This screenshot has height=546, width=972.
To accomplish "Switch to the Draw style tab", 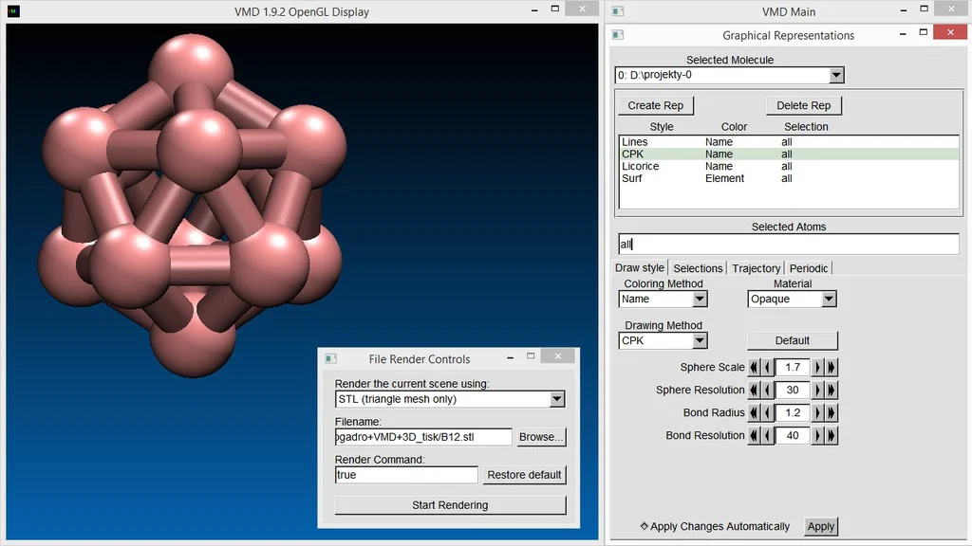I will tap(640, 267).
